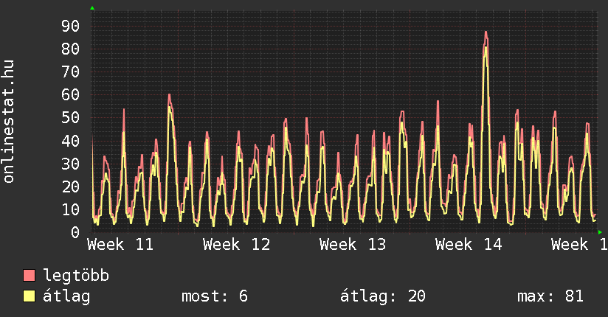Click the yellow átlag legend swatch

pyautogui.click(x=30, y=296)
